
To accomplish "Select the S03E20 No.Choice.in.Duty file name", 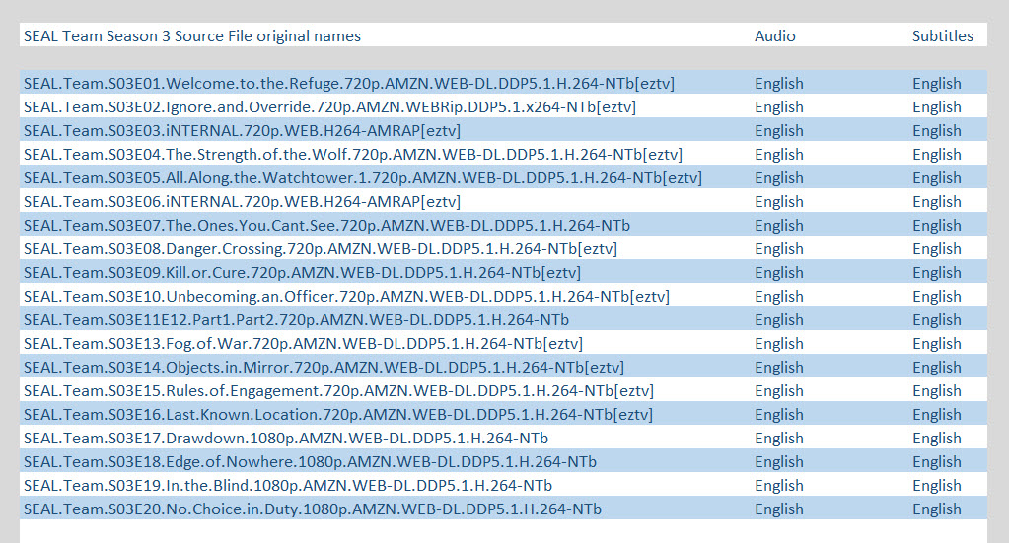I will (313, 509).
